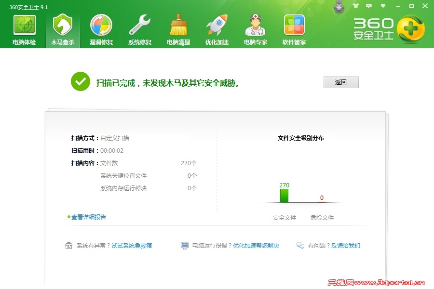Click the first-aid kit icon beside 系统有异常
Image resolution: width=434 pixels, height=289 pixels.
point(68,246)
